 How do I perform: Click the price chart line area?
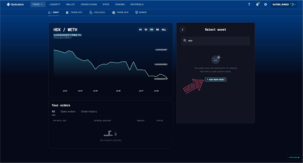[x=110, y=65]
